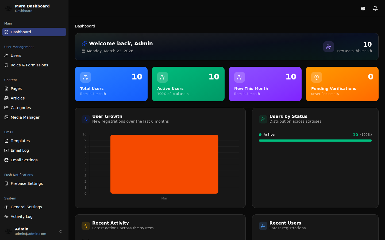Image resolution: width=385 pixels, height=240 pixels.
Task: Click the '(100%)' status percentage
Action: (x=366, y=135)
